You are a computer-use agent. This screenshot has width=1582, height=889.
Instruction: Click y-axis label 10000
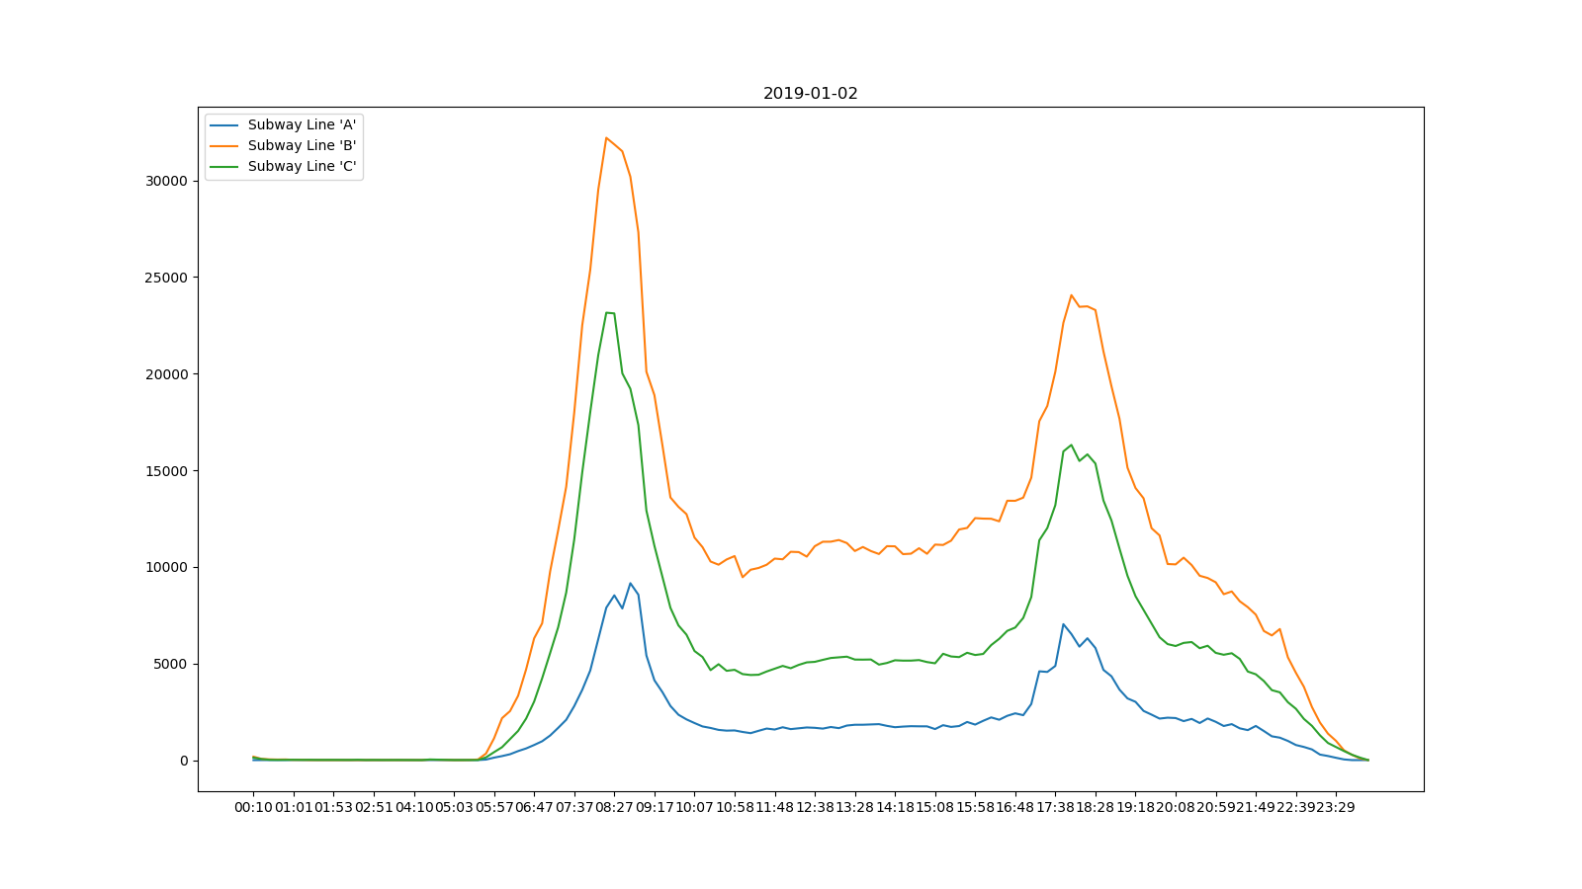(x=166, y=567)
